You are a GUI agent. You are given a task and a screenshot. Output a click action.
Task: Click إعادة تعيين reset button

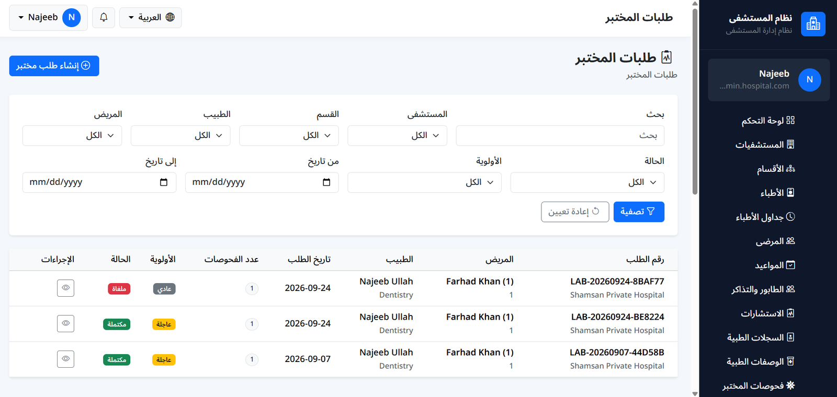(x=575, y=212)
